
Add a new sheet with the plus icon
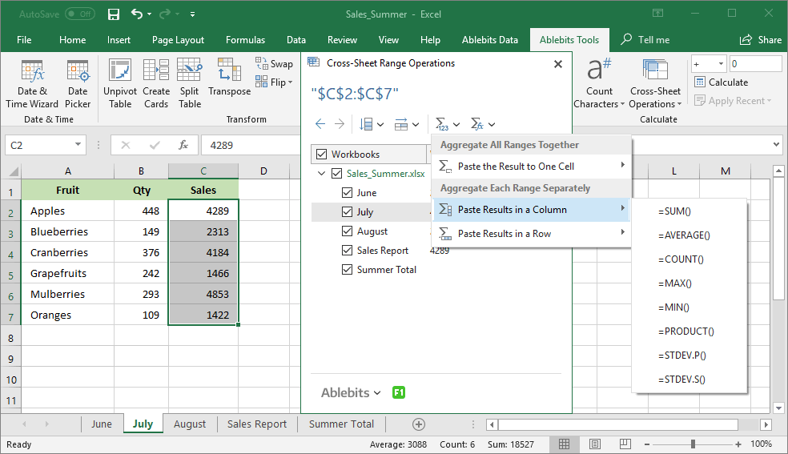pos(419,424)
